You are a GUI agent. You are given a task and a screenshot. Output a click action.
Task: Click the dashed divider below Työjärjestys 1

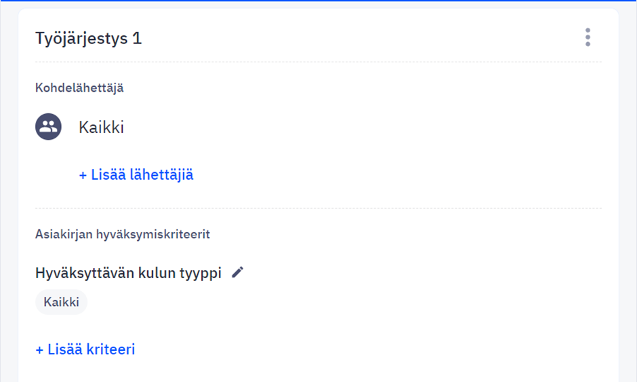click(318, 62)
